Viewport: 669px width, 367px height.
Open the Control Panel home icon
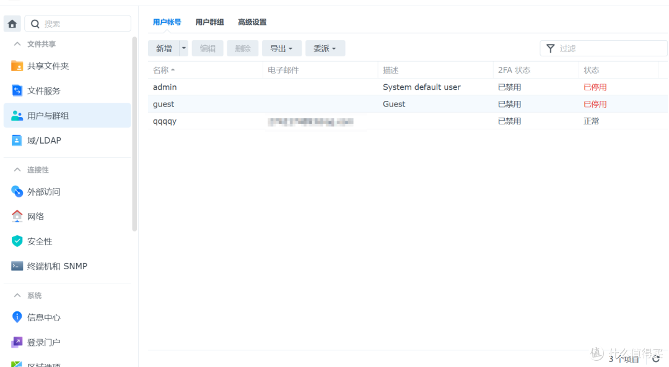click(x=12, y=24)
